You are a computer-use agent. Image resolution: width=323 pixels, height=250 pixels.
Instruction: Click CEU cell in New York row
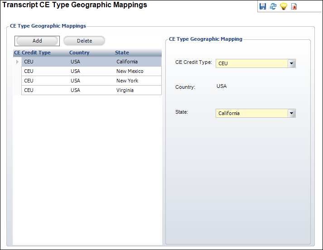click(x=29, y=81)
